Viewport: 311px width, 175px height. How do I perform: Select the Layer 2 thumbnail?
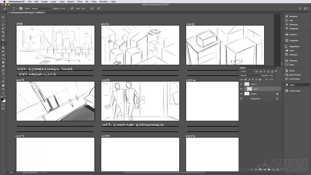[x=247, y=84]
